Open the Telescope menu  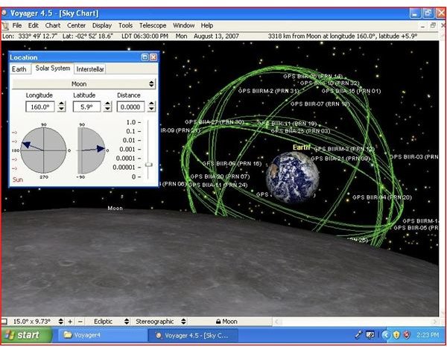[153, 25]
